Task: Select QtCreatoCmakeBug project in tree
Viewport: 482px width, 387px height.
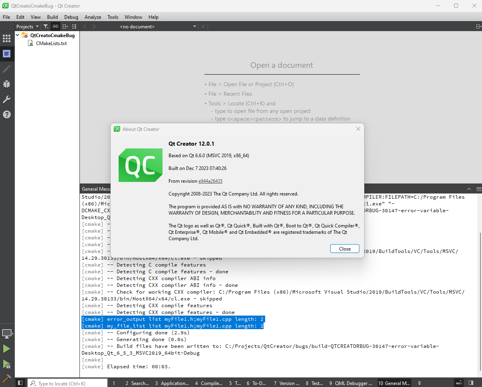Action: click(52, 35)
